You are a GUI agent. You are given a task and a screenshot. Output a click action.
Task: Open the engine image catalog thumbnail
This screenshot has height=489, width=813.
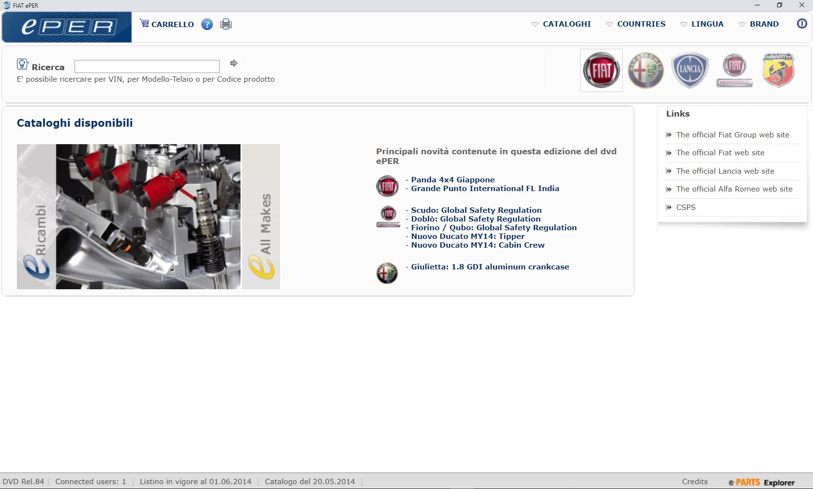coord(148,217)
